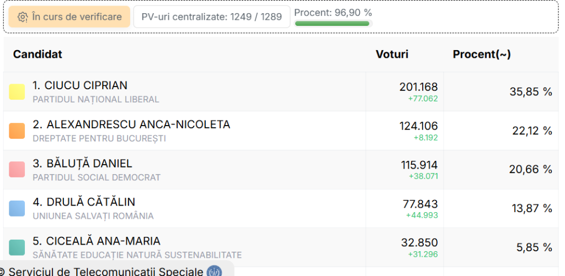Open the Serviciul de Telecomunicații Speciale link
This screenshot has height=276, width=565.
(106, 271)
